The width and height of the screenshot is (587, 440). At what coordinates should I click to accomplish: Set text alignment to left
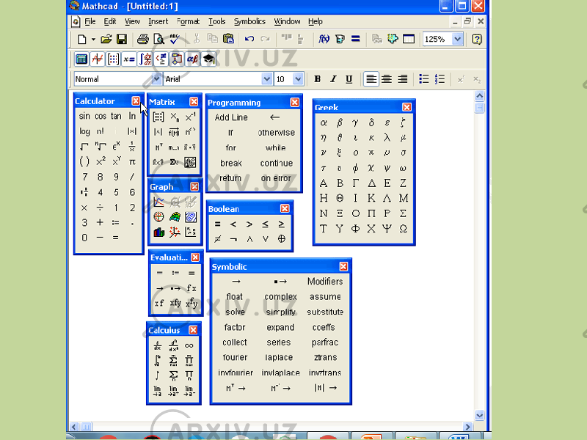[371, 79]
